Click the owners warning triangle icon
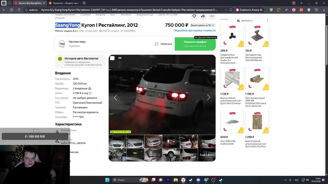The image size is (328, 184). pos(90,88)
